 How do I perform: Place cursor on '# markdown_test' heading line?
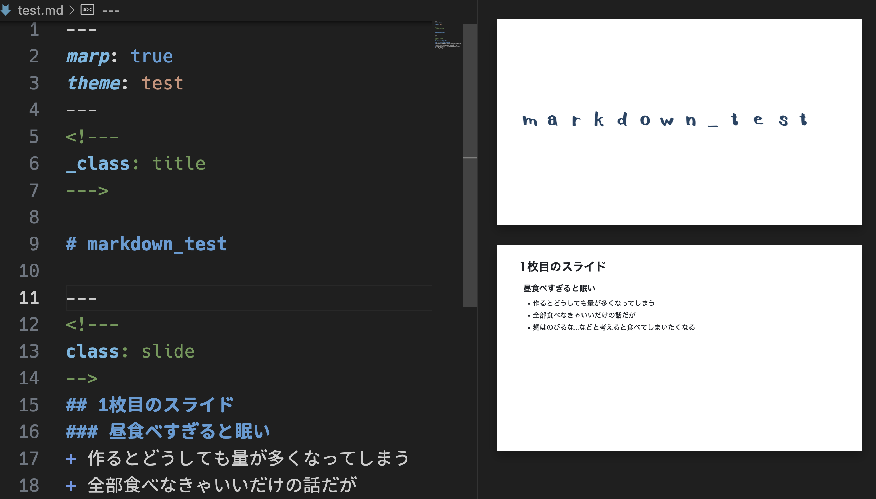click(157, 244)
